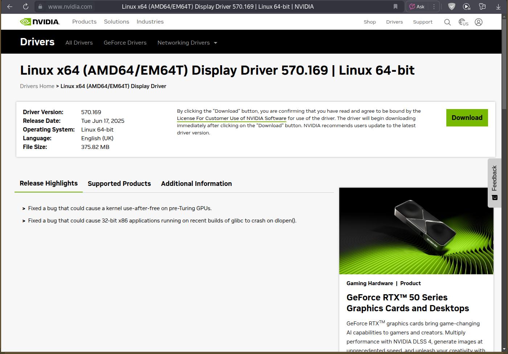Open License For Customer Use of NVIDIA Software
Viewport: 508px width, 354px height.
click(x=232, y=118)
